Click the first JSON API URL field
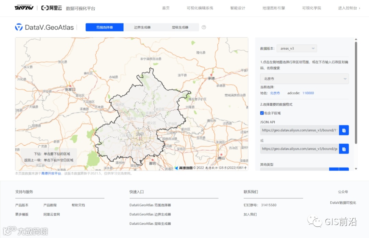This screenshot has height=238, width=369. coord(299,130)
